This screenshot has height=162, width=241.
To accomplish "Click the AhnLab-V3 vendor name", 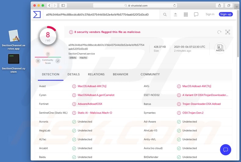I will [150, 131].
